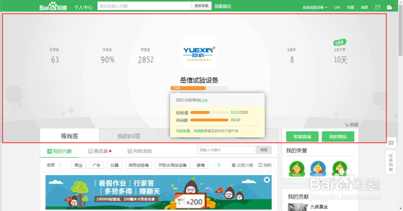Click the 岳信试验设备 username text
Viewport: 403px width, 211px height.
pos(199,80)
